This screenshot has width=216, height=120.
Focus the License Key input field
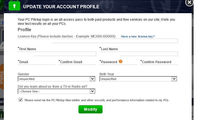(115, 41)
